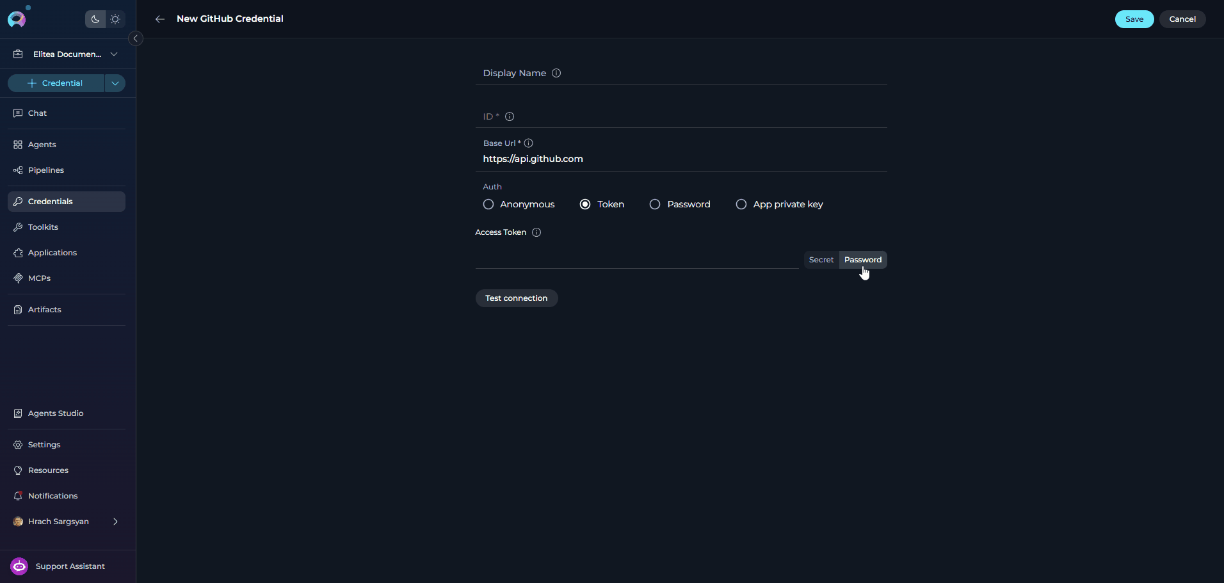Viewport: 1224px width, 583px height.
Task: Open MCPs section
Action: (x=67, y=278)
